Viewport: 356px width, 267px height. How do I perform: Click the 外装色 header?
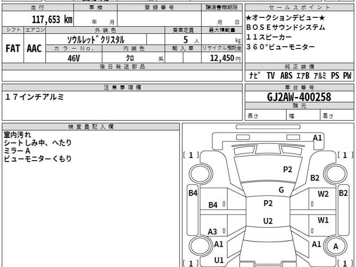(105, 30)
